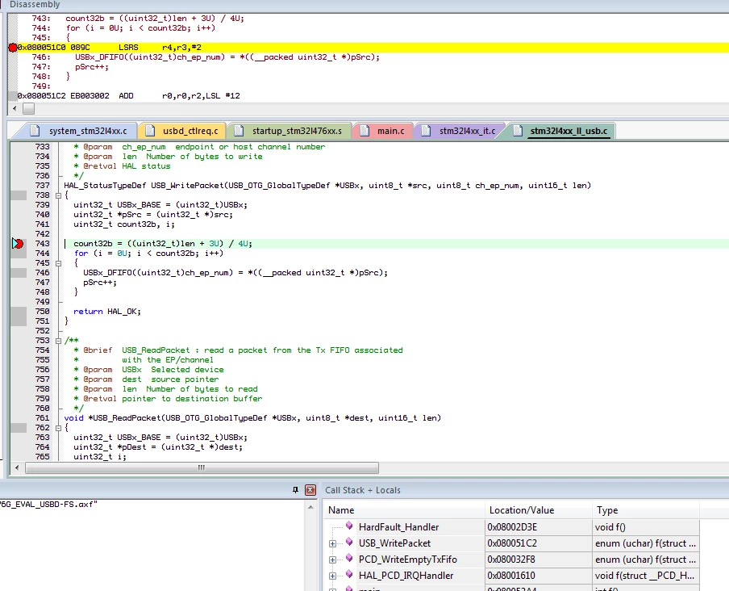The image size is (729, 591).
Task: Expand USB_WritePacket in the call stack
Action: tap(332, 543)
